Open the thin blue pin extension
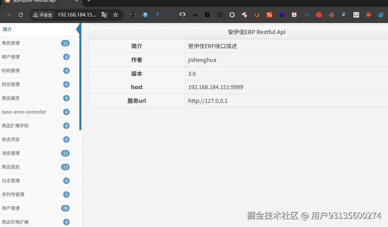388x227 pixels. 158,15
